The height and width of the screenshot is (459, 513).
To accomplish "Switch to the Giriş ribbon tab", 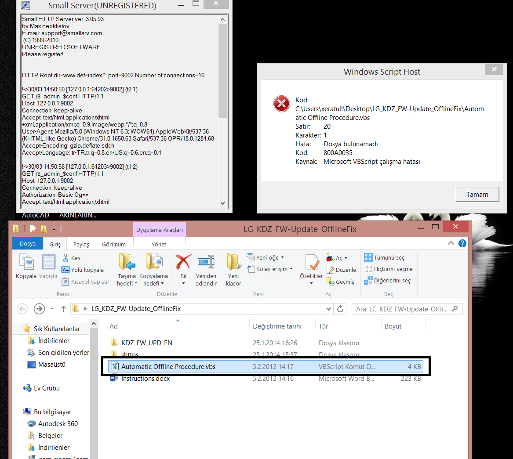I will 55,244.
